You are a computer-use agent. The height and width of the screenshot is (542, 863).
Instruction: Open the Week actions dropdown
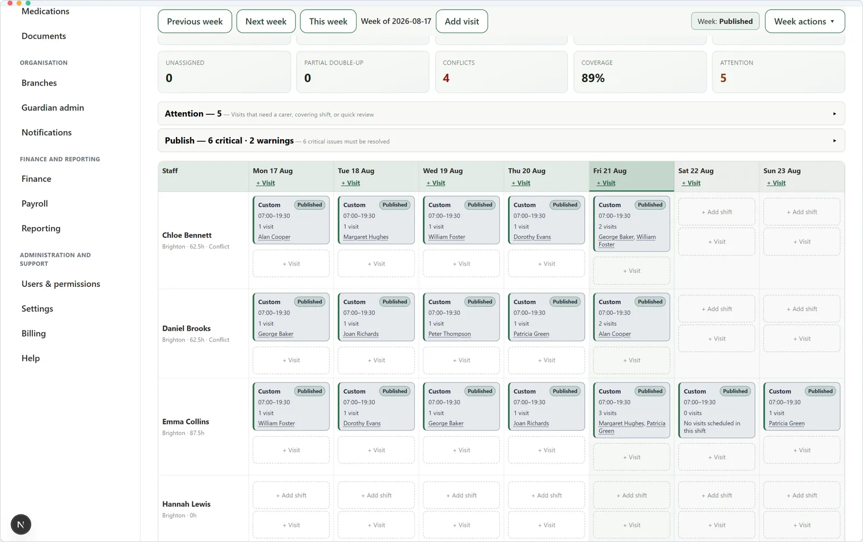pyautogui.click(x=805, y=22)
